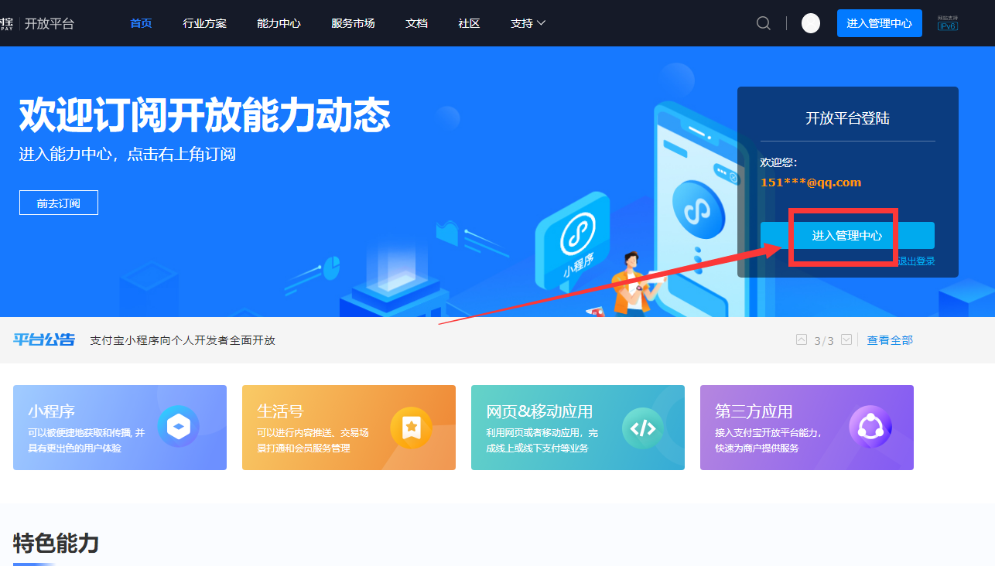The width and height of the screenshot is (995, 566).
Task: Open the 小程序 card title
Action: coord(51,411)
